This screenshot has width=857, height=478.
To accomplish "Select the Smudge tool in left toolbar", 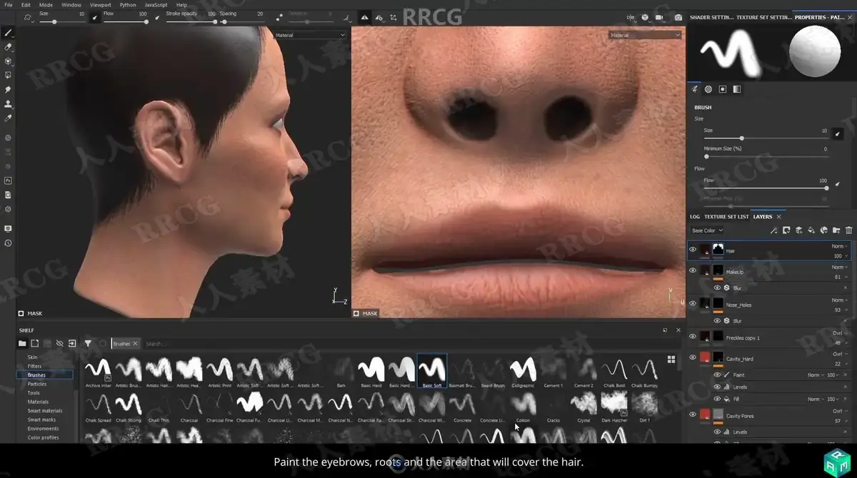I will click(8, 90).
